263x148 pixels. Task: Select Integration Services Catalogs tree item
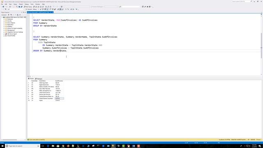click(15, 32)
